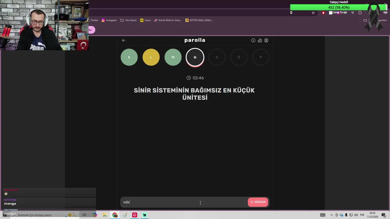Open the news widget icon in tray
This screenshot has width=390, height=219.
323,215
